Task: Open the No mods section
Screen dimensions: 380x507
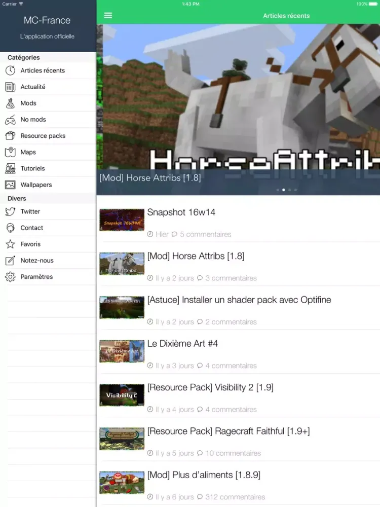Action: [33, 119]
